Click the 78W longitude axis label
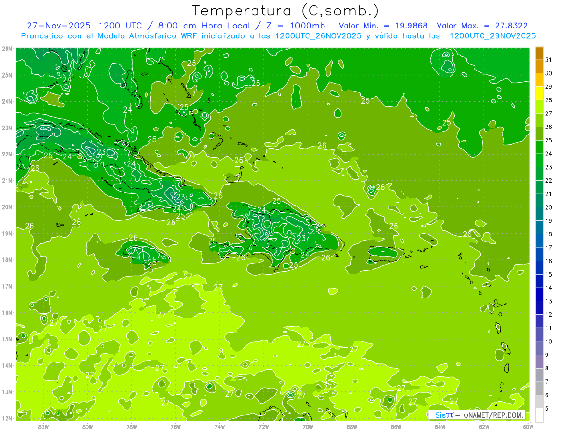This screenshot has width=561, height=433. [x=131, y=426]
